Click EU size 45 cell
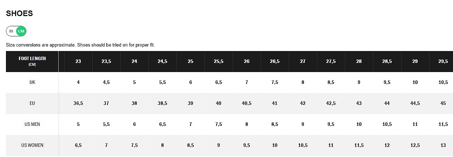 pyautogui.click(x=443, y=104)
